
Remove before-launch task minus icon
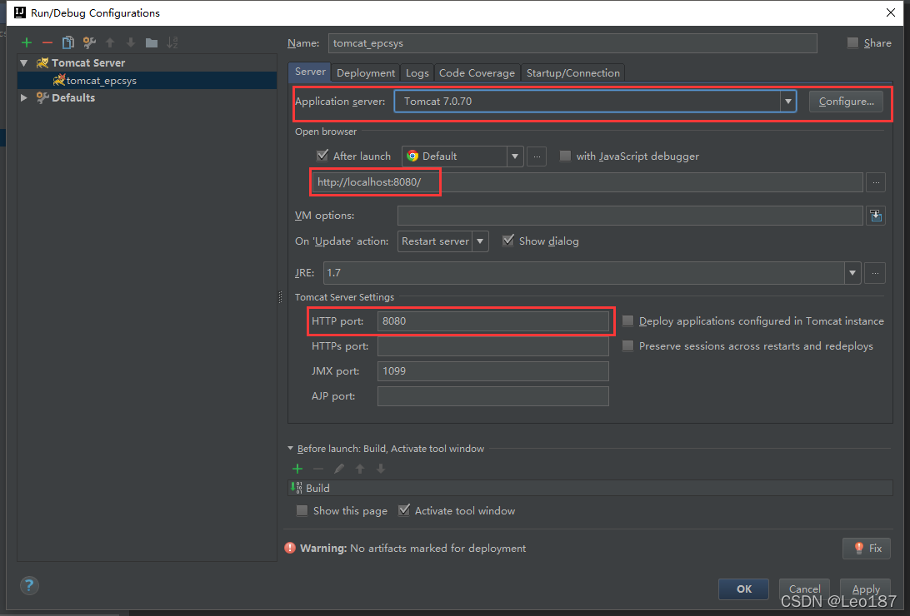click(318, 469)
